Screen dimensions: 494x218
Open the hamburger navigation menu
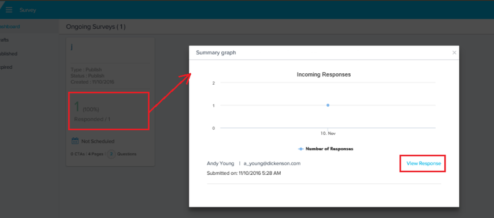(x=9, y=10)
